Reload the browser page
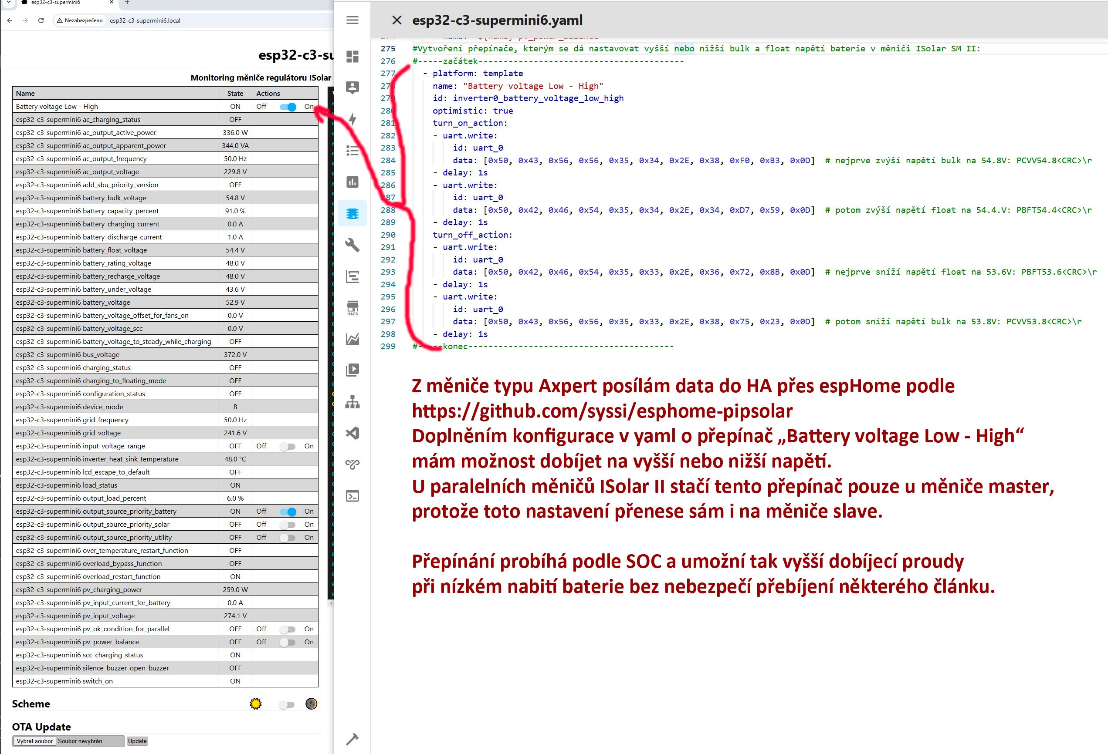 point(41,20)
